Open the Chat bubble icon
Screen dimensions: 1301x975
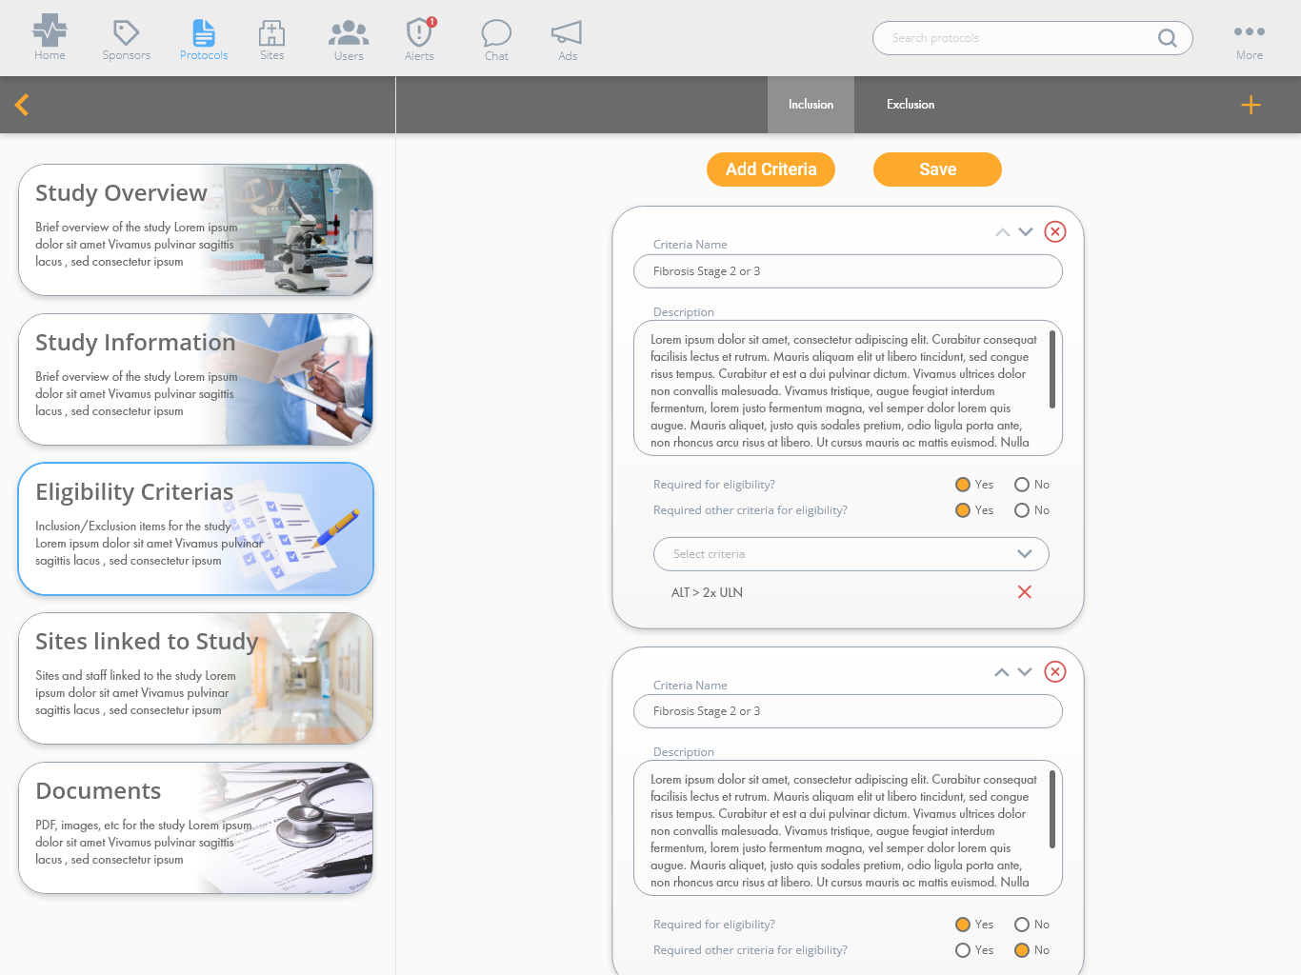point(496,33)
